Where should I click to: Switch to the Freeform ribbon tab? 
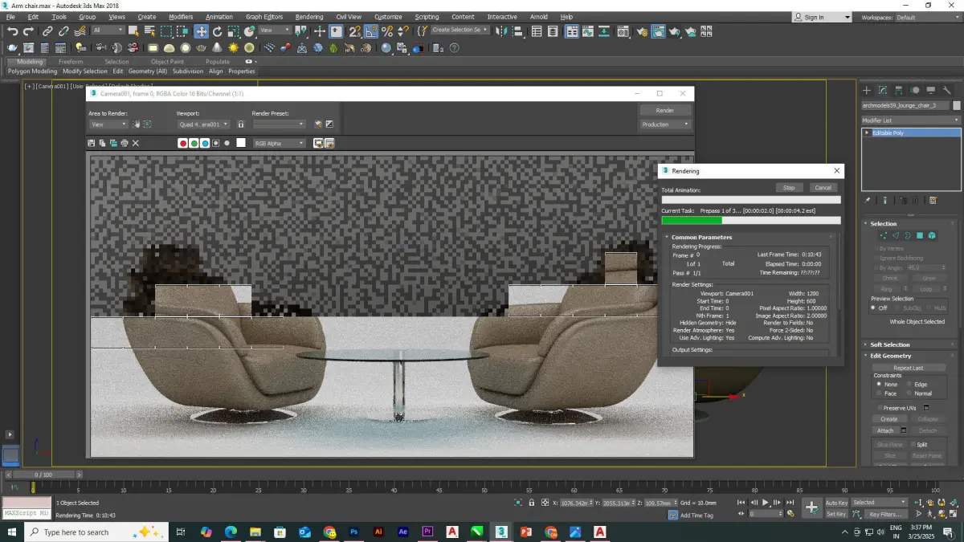(x=70, y=62)
